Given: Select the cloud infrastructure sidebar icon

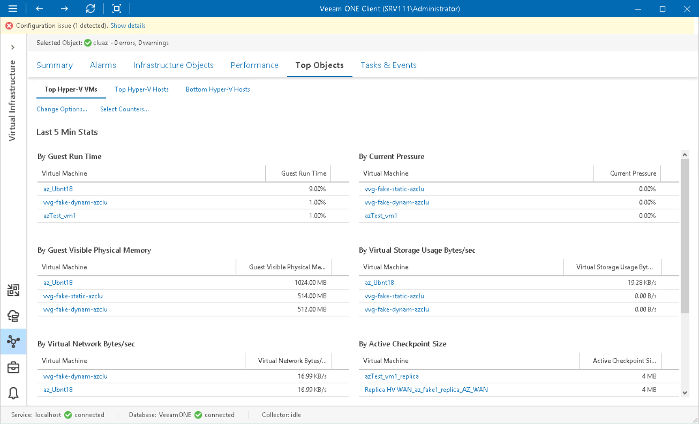Looking at the screenshot, I should pos(13,316).
